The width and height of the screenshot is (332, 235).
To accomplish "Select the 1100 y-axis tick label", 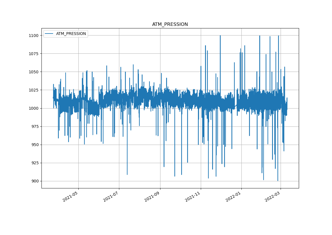I will click(x=33, y=36).
